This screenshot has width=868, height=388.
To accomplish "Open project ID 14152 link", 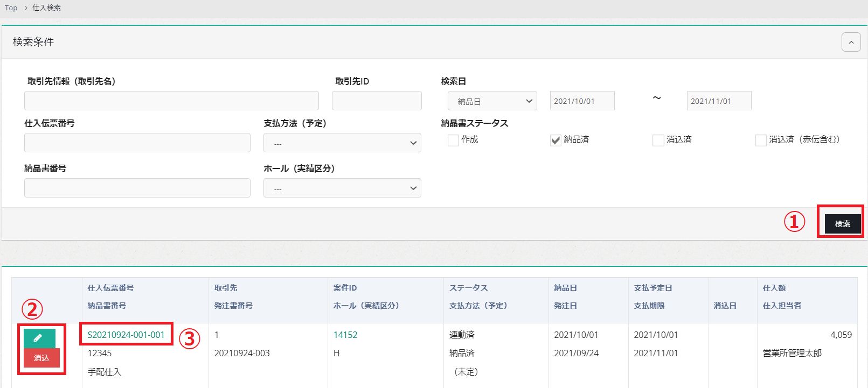I will coord(345,335).
